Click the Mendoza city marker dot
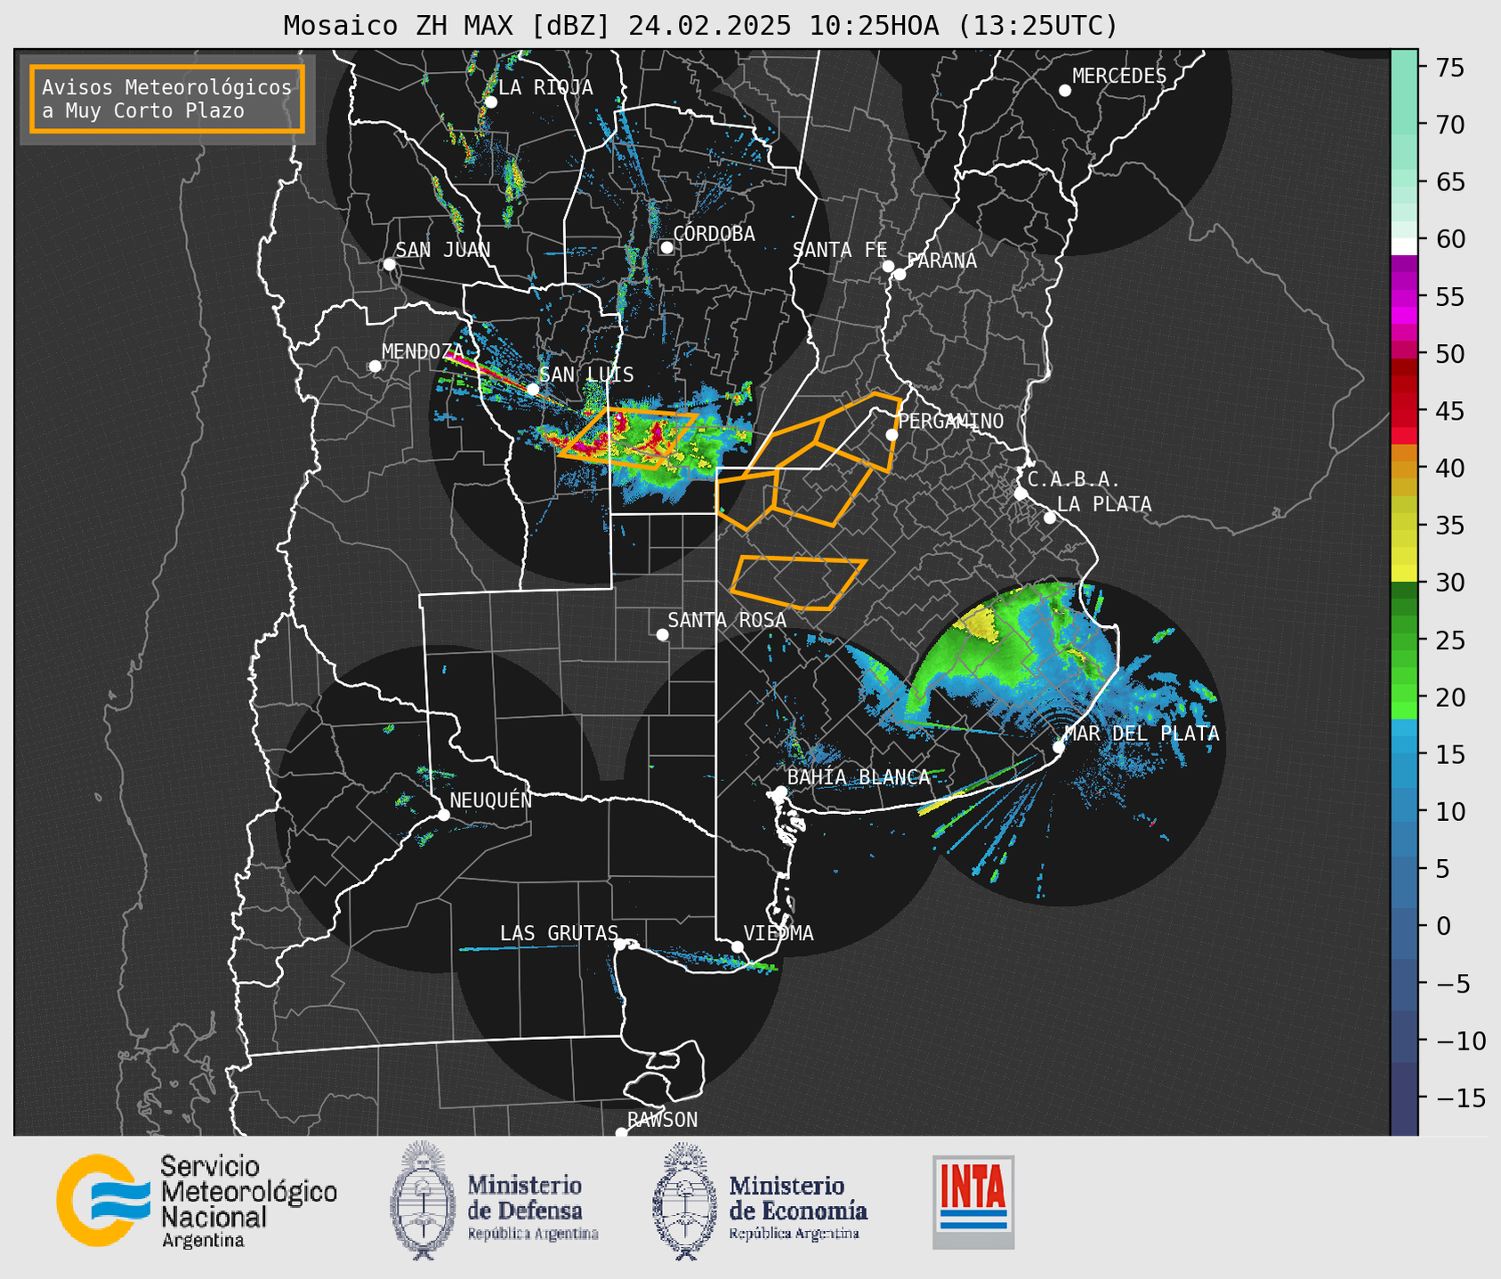The image size is (1501, 1279). [375, 366]
